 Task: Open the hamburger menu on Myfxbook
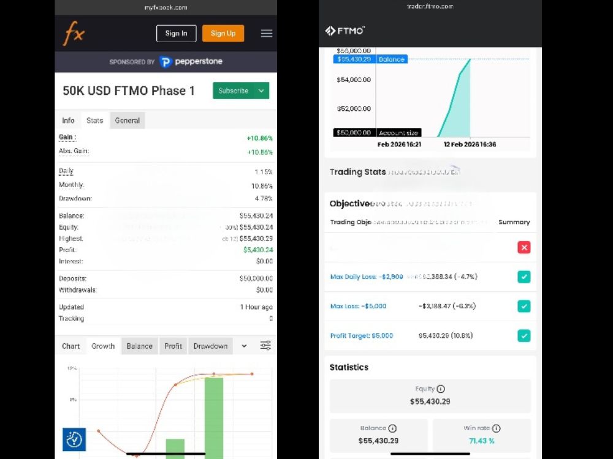267,34
